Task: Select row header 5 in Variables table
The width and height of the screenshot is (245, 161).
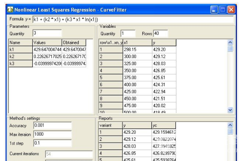Action: (111, 77)
